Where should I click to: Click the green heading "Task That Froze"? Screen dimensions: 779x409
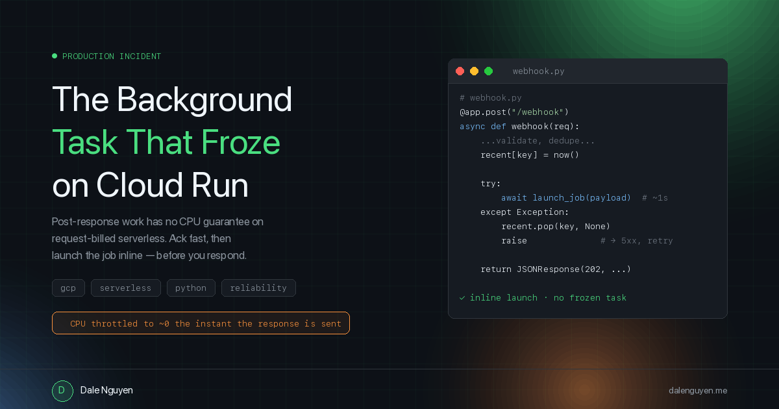166,143
